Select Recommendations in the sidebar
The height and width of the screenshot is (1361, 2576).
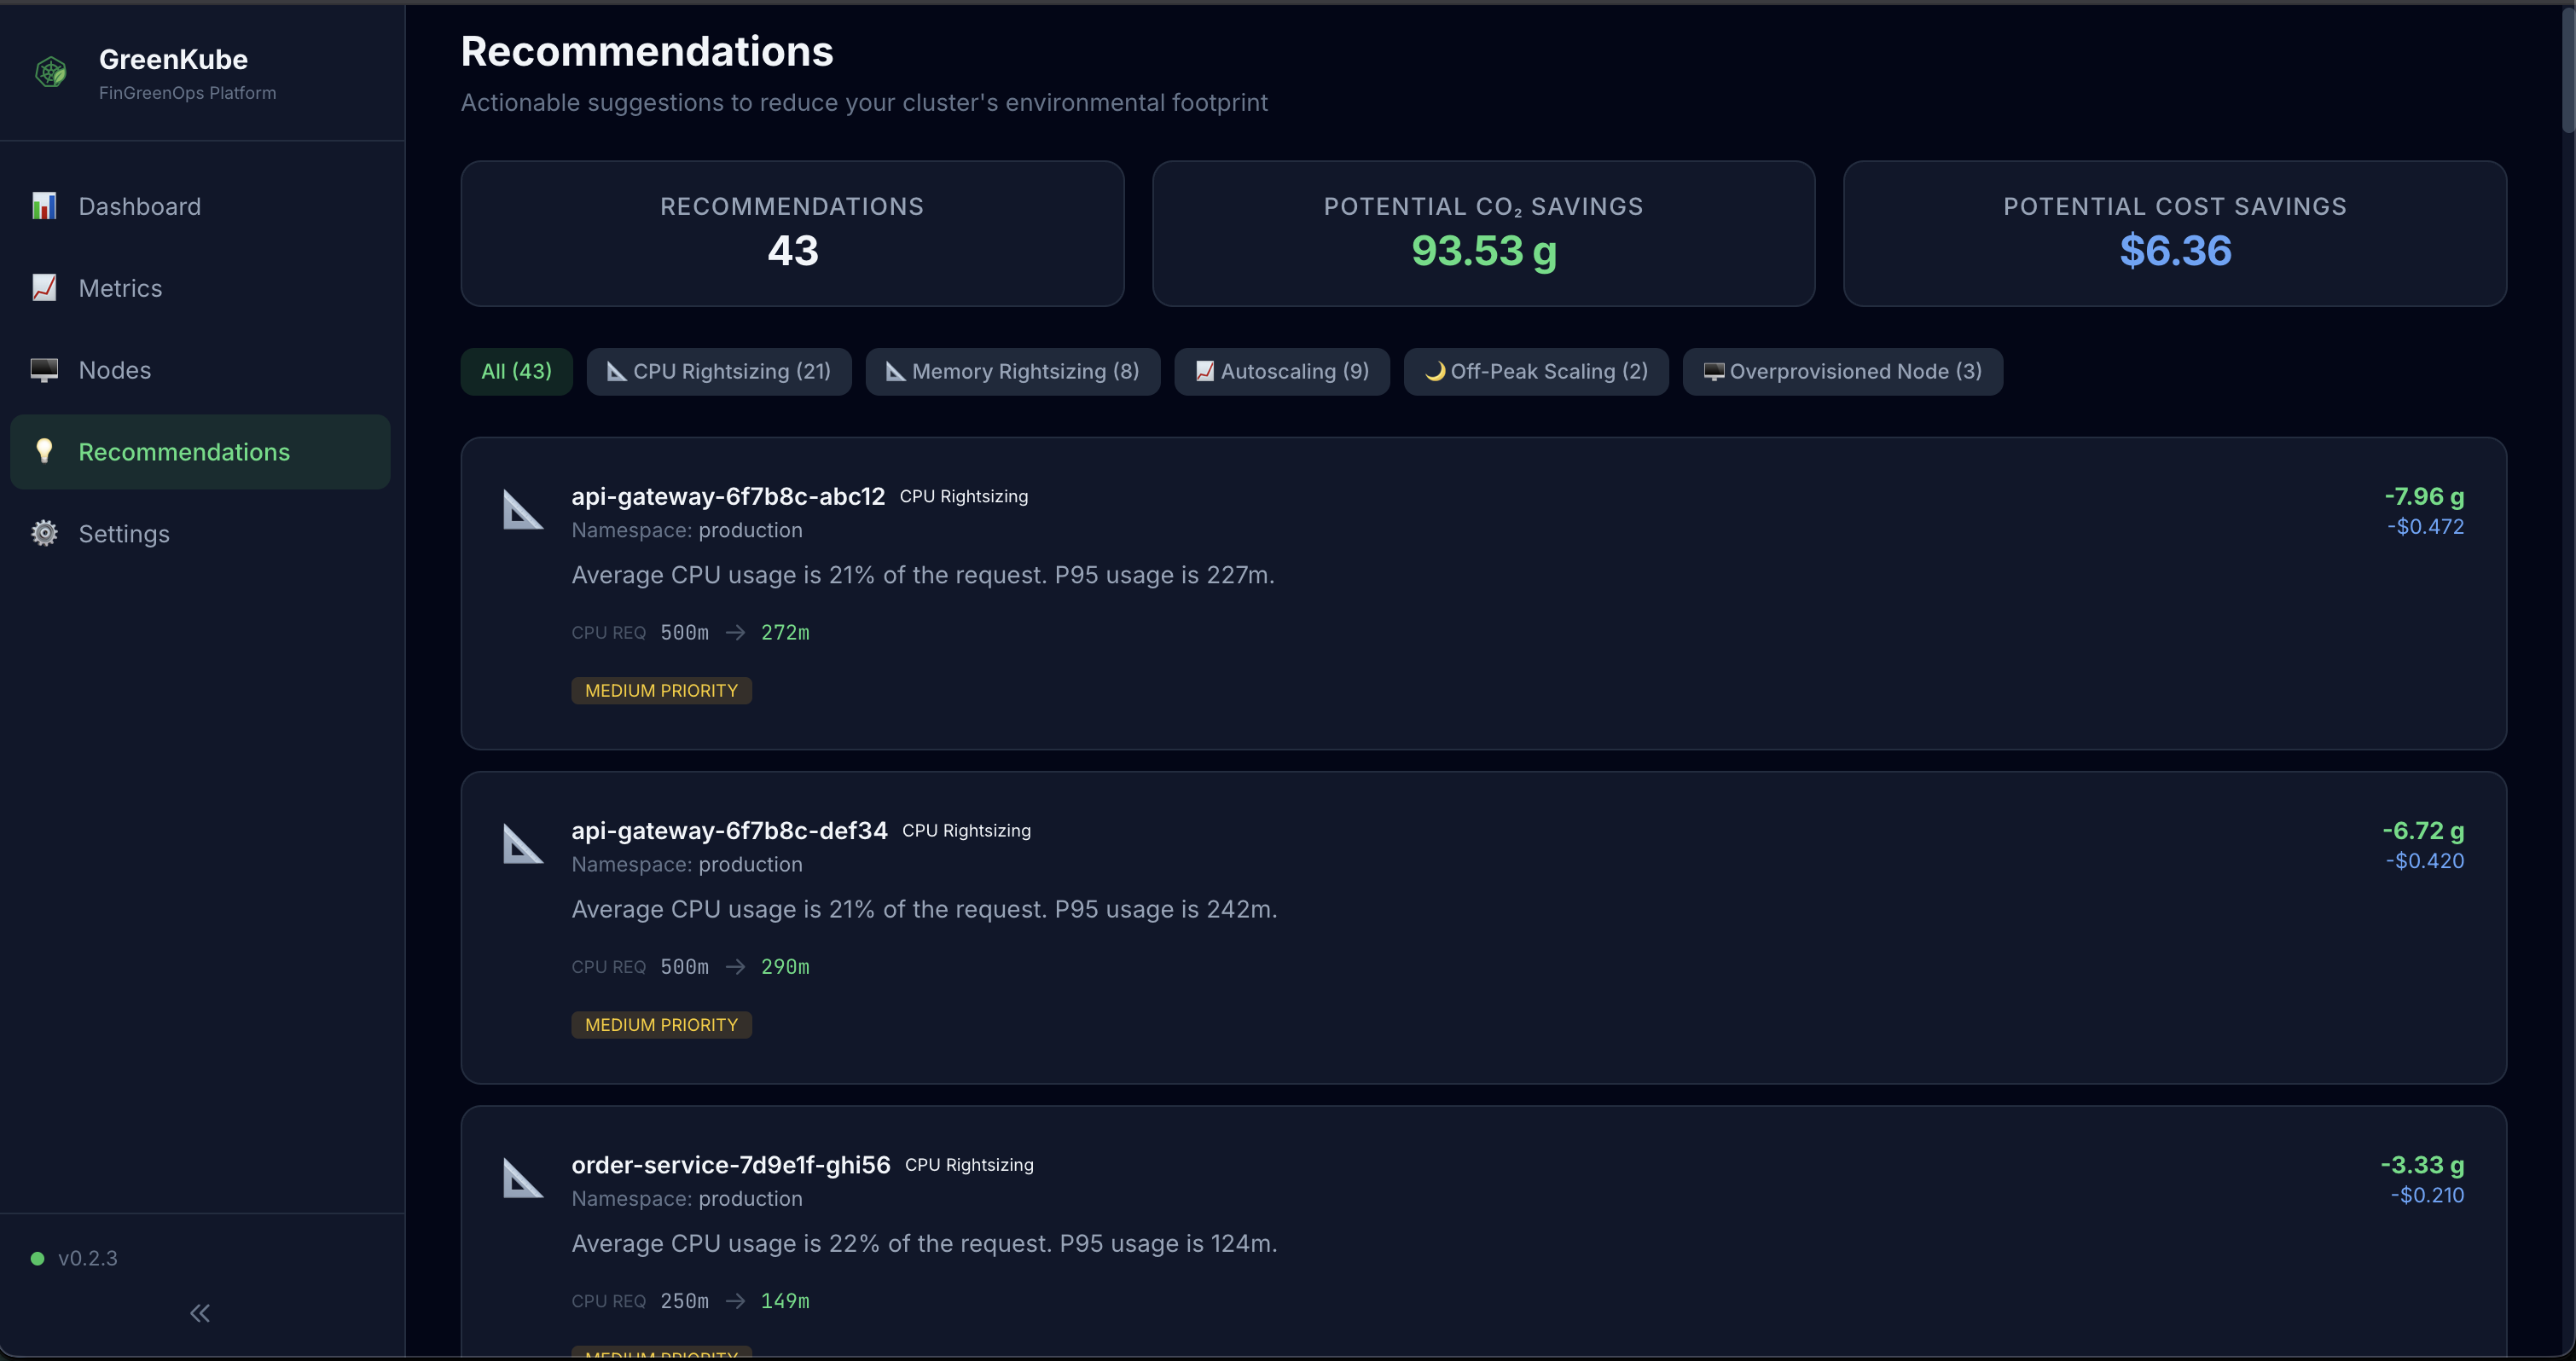click(x=200, y=452)
